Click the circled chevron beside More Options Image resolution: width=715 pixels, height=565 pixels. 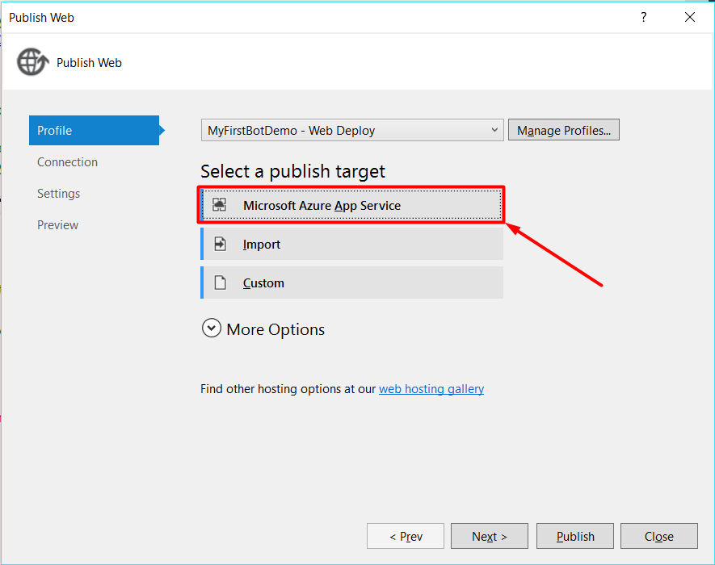pos(212,329)
